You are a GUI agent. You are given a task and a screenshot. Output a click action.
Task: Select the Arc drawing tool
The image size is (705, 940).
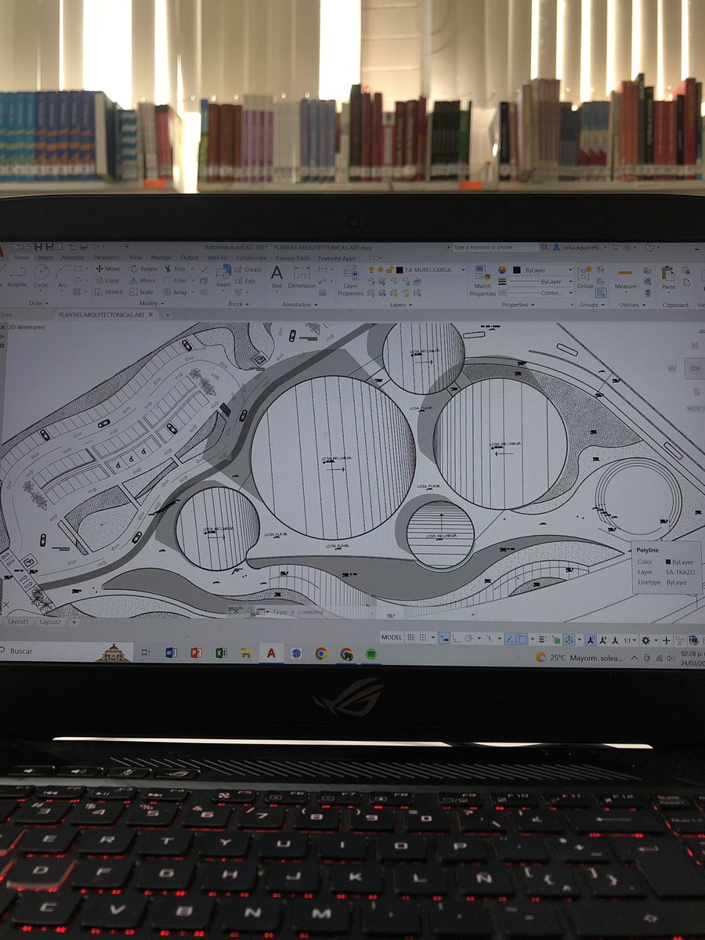tap(62, 276)
